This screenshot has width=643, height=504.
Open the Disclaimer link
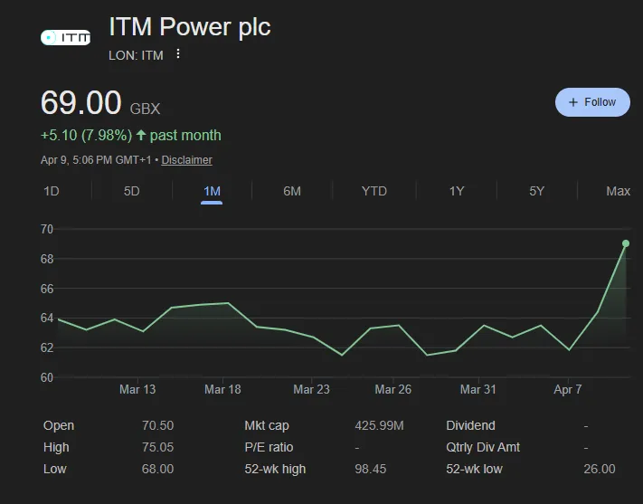coord(186,159)
